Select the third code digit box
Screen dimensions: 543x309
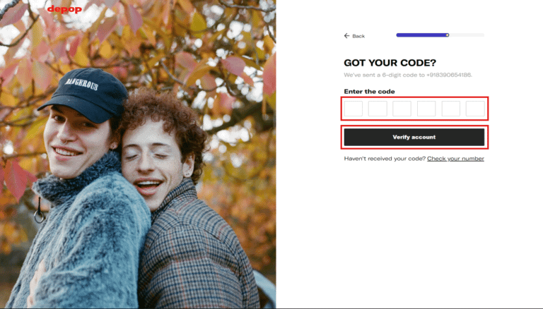(x=402, y=109)
